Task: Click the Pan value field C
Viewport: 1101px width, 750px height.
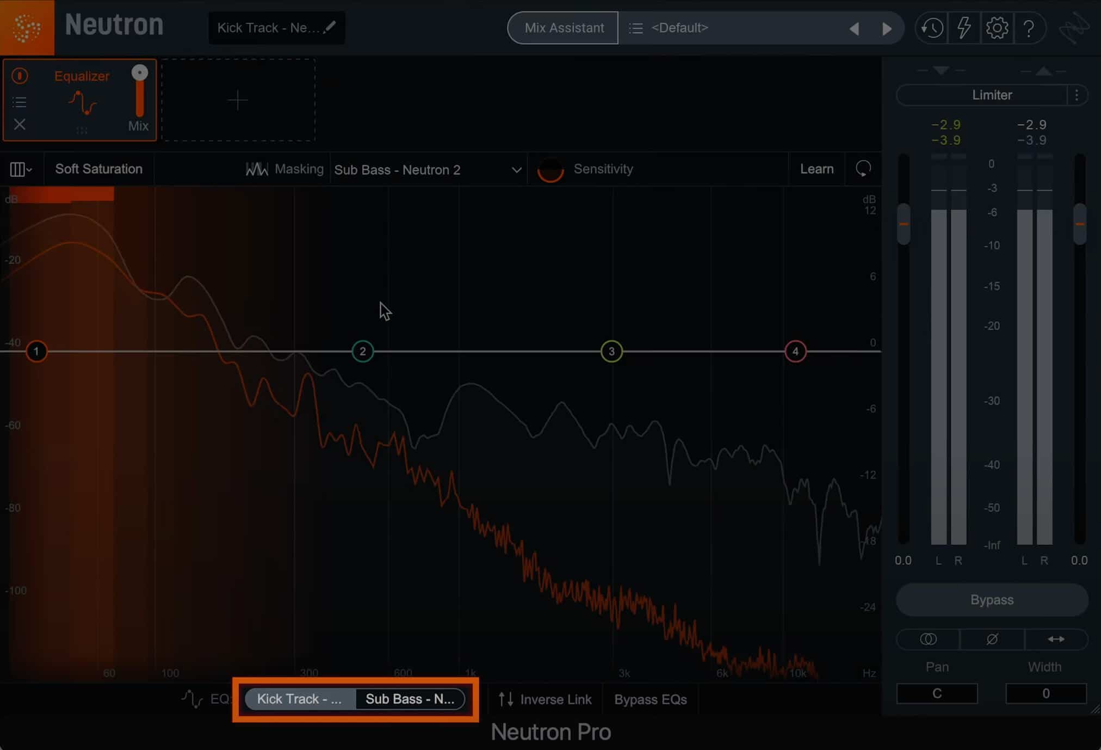Action: click(x=937, y=693)
